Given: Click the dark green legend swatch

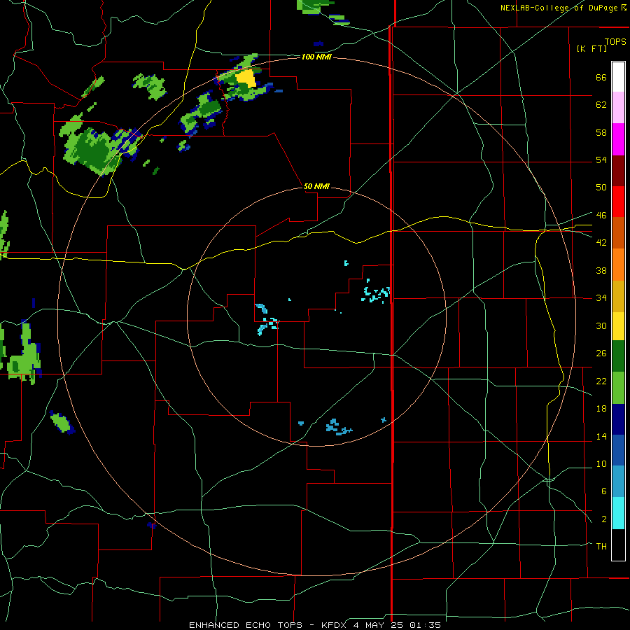Looking at the screenshot, I should [x=618, y=356].
